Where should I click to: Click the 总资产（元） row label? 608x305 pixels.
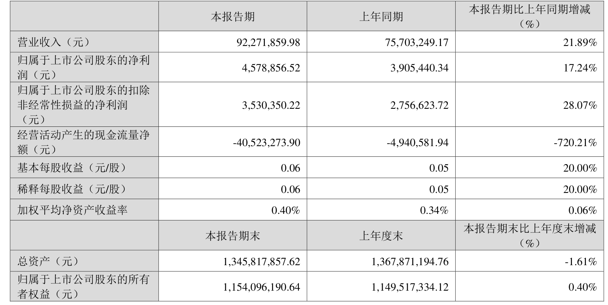click(47, 261)
